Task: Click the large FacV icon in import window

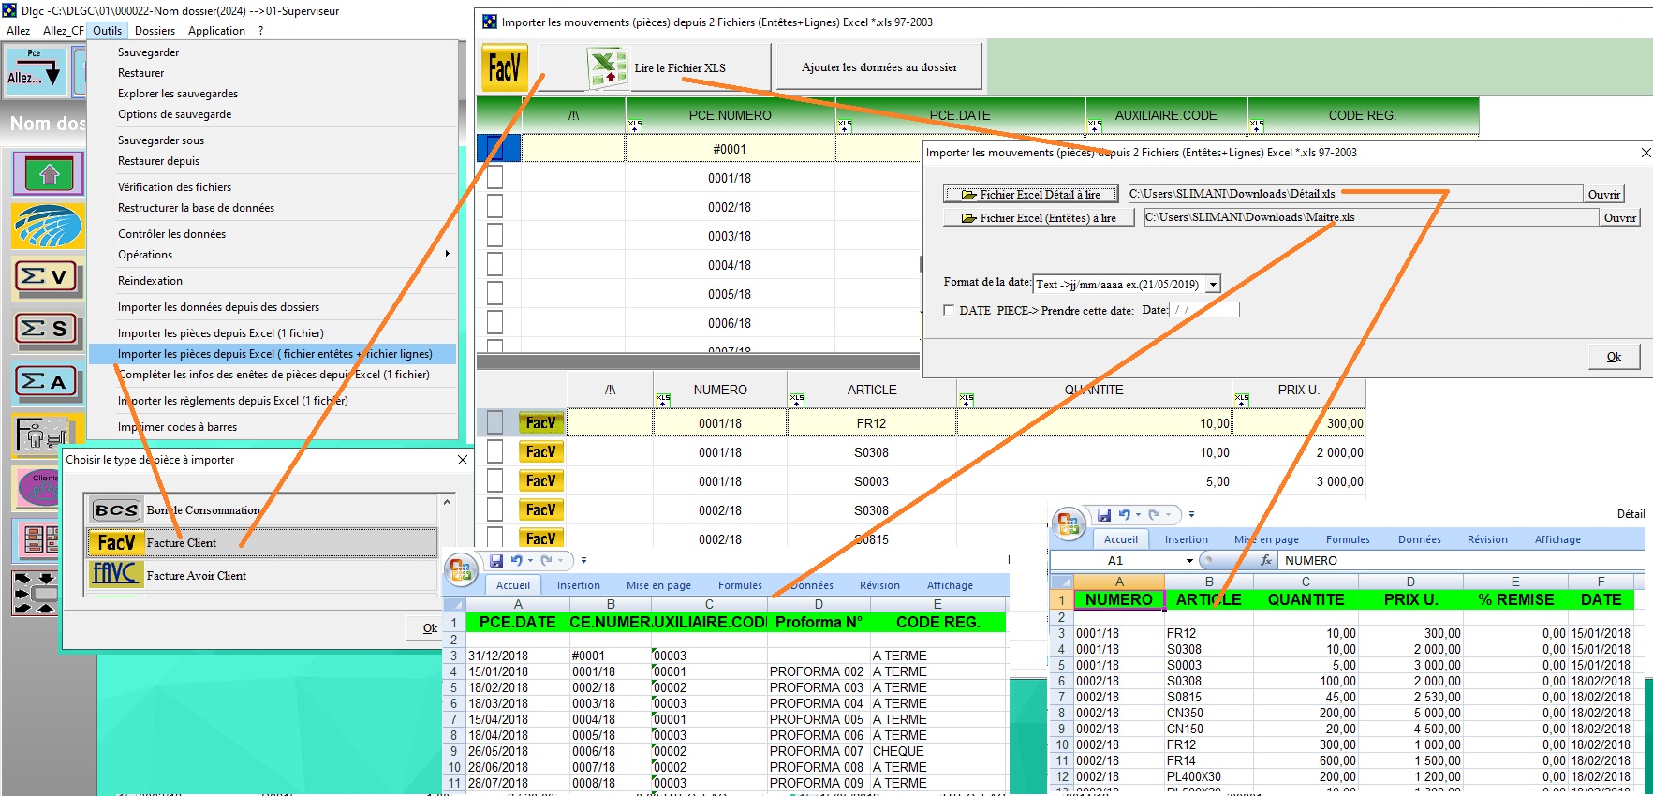Action: (x=504, y=68)
